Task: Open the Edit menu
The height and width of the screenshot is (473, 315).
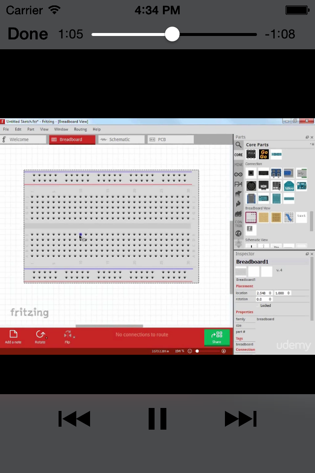Action: pos(18,129)
